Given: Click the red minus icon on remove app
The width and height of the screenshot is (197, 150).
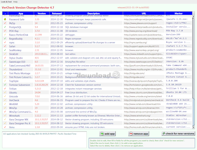Looking at the screenshot, I should (x=131, y=134).
